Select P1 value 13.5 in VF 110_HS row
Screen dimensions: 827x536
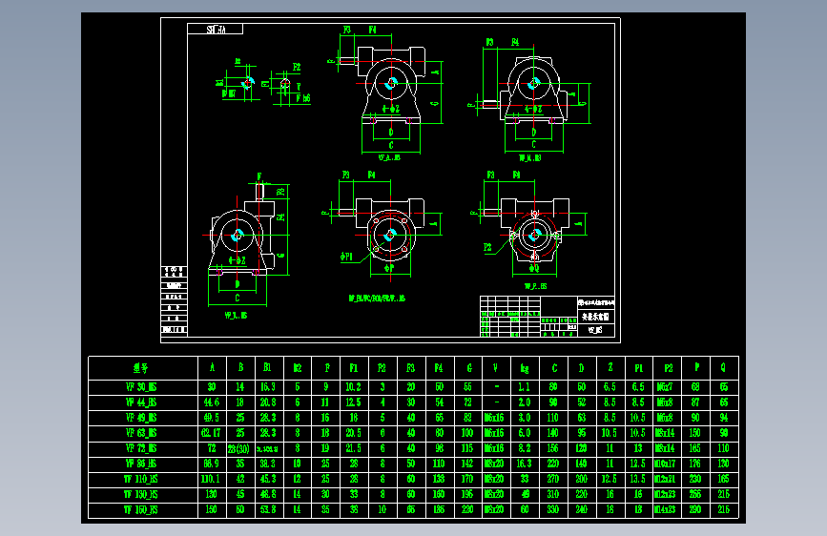click(637, 479)
